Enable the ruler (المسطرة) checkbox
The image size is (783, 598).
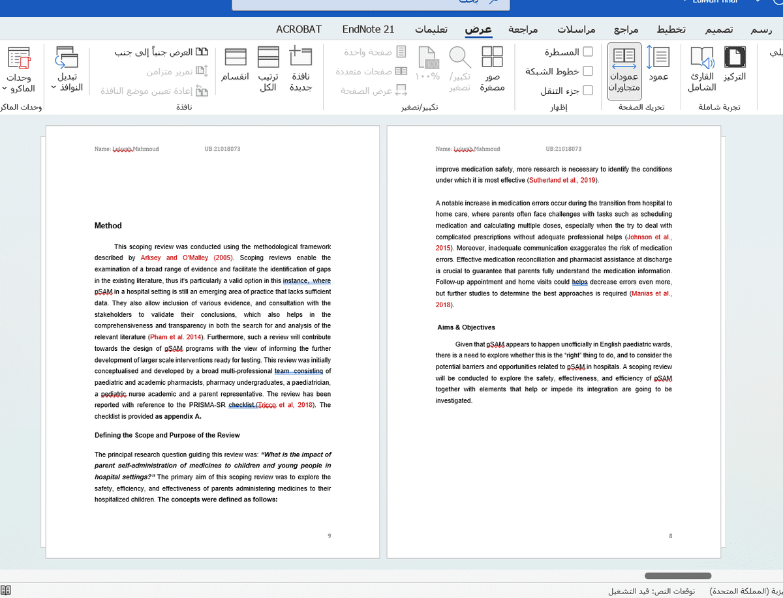pos(587,52)
